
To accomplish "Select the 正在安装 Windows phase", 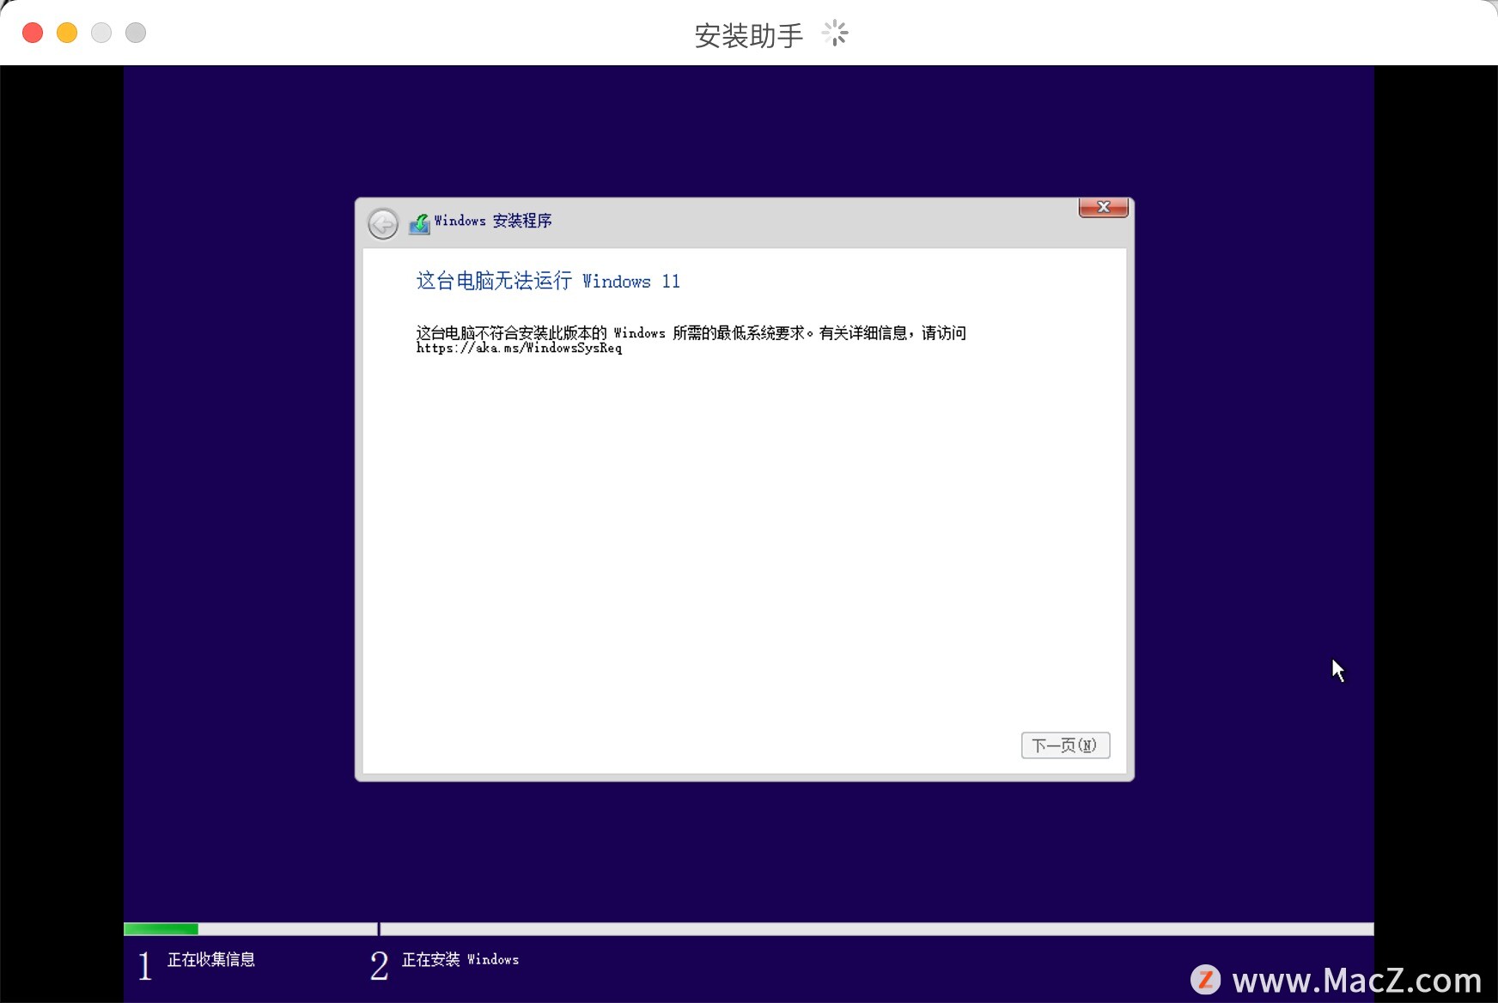I will [x=460, y=959].
